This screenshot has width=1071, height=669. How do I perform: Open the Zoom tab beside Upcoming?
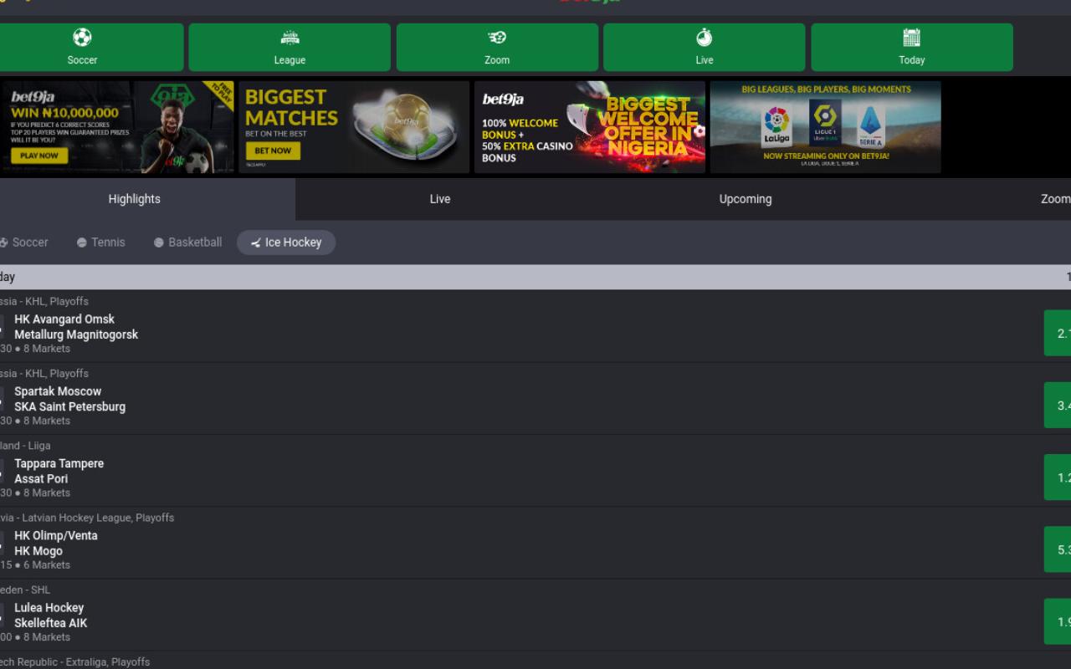(1055, 199)
